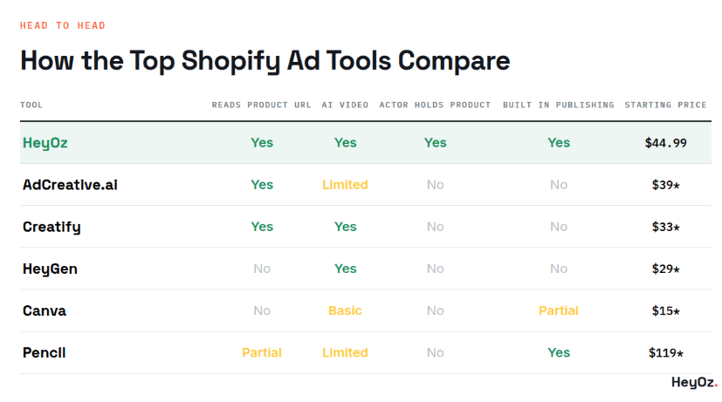Click Canva's Partial publishing value
The height and width of the screenshot is (402, 722).
point(559,311)
